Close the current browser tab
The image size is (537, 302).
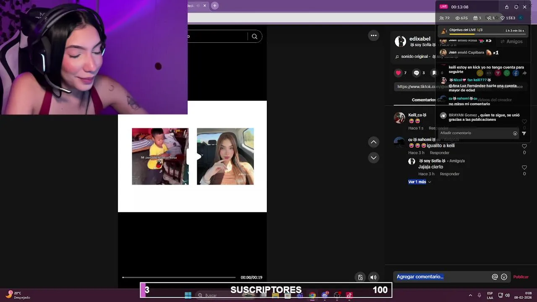tap(205, 5)
